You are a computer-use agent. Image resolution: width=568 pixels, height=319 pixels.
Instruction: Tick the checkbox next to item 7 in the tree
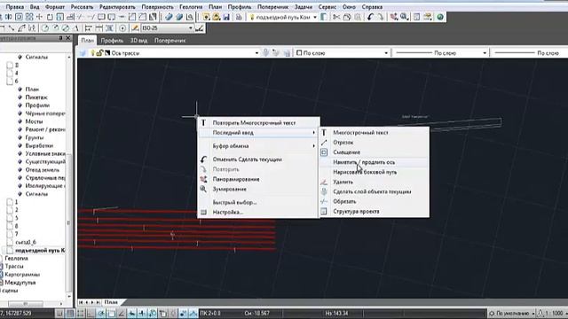click(x=10, y=234)
